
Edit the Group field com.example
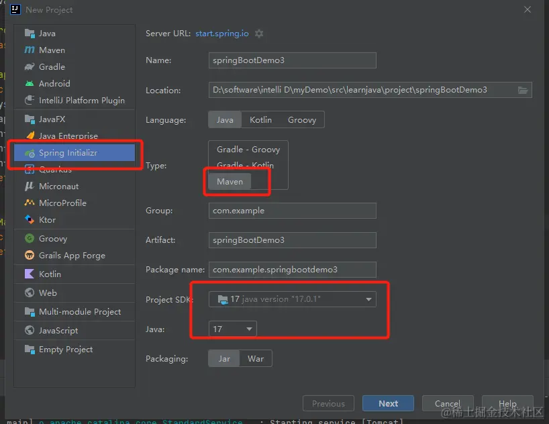(293, 211)
